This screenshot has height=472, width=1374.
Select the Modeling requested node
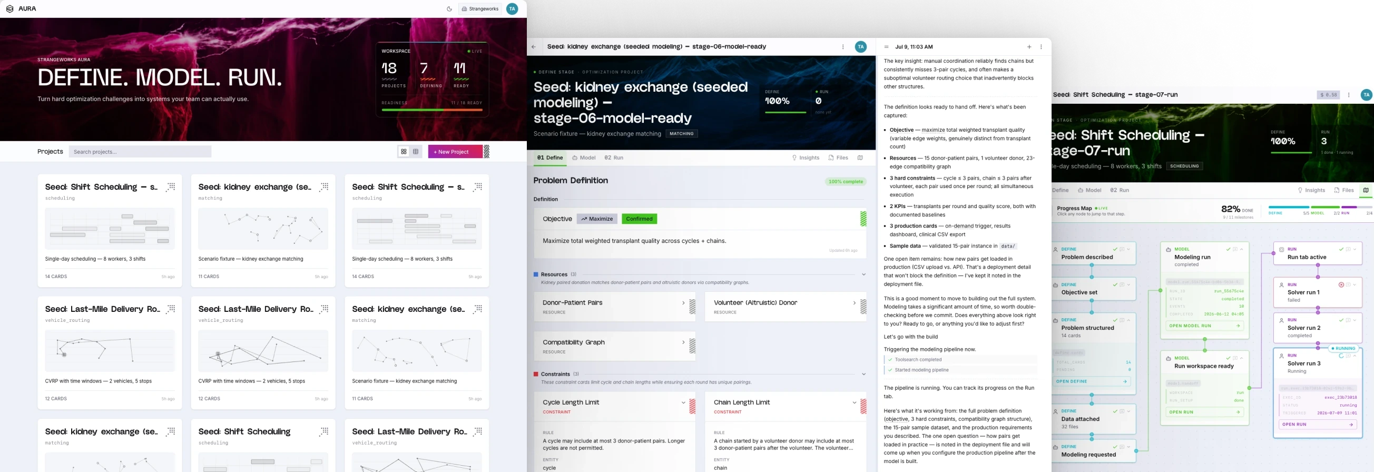click(1093, 451)
